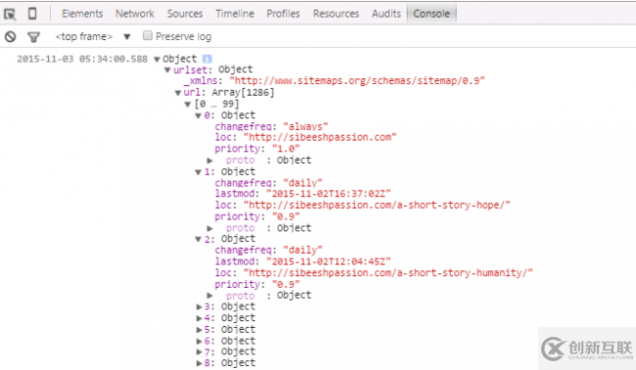Collapse the url Array[1286] node
The height and width of the screenshot is (370, 636).
click(178, 93)
